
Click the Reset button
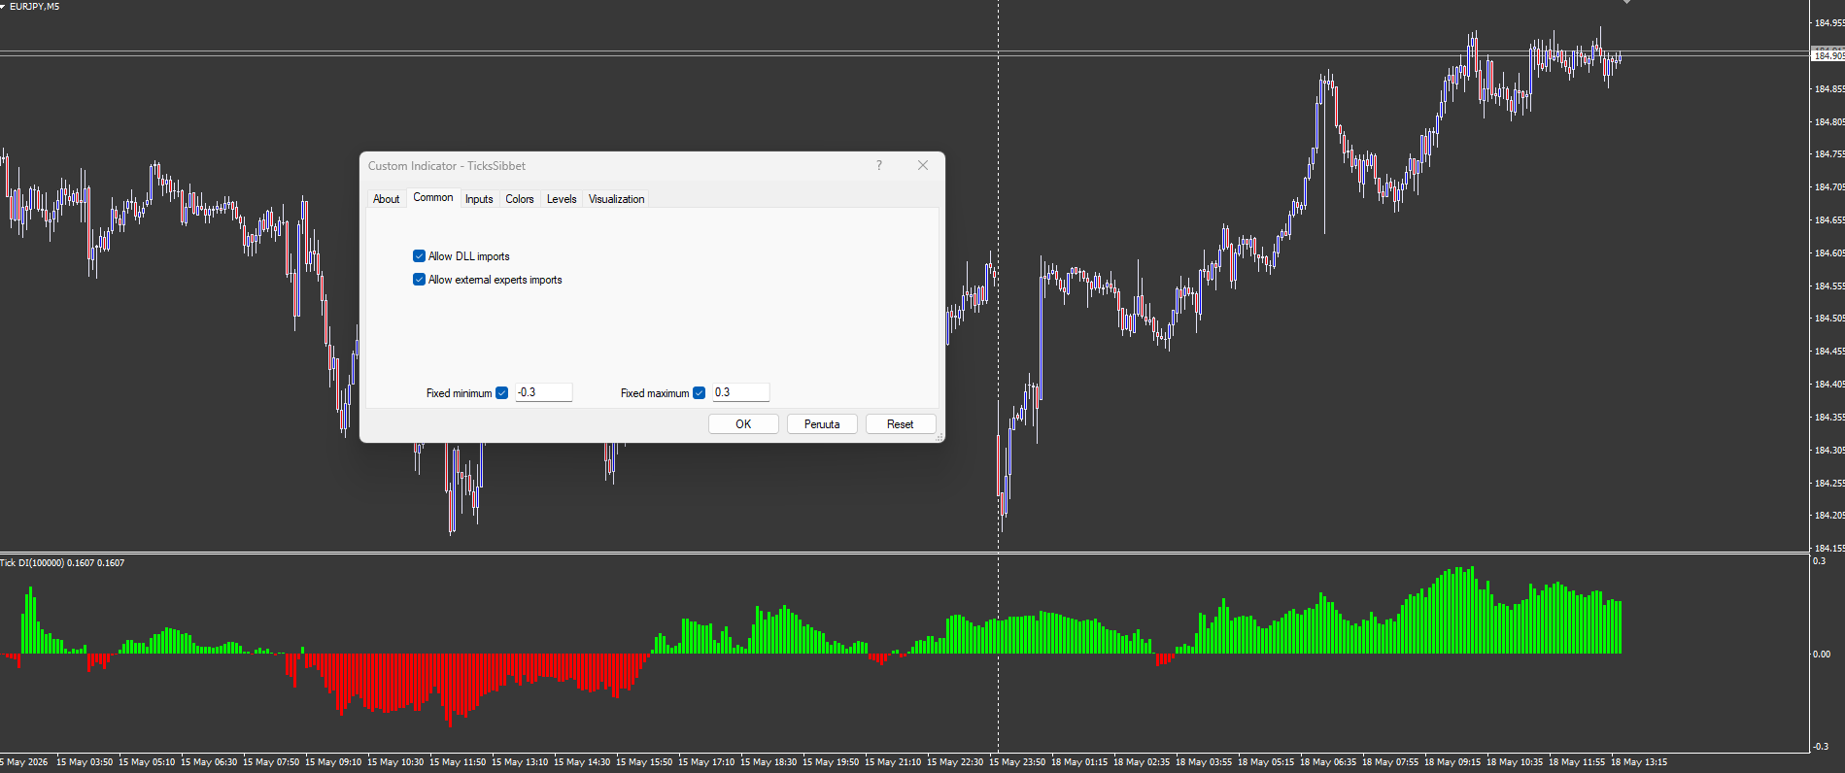901,424
